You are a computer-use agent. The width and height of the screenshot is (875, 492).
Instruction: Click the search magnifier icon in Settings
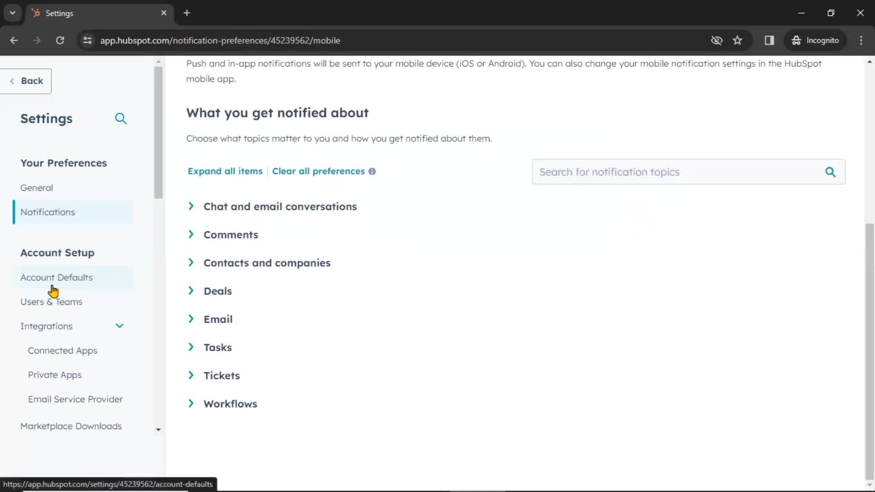pyautogui.click(x=121, y=118)
